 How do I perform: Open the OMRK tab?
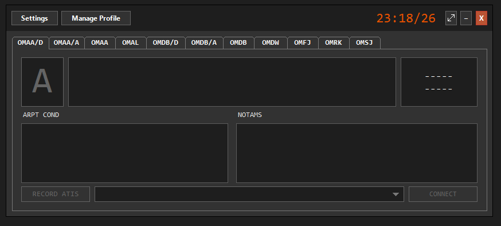click(x=334, y=43)
